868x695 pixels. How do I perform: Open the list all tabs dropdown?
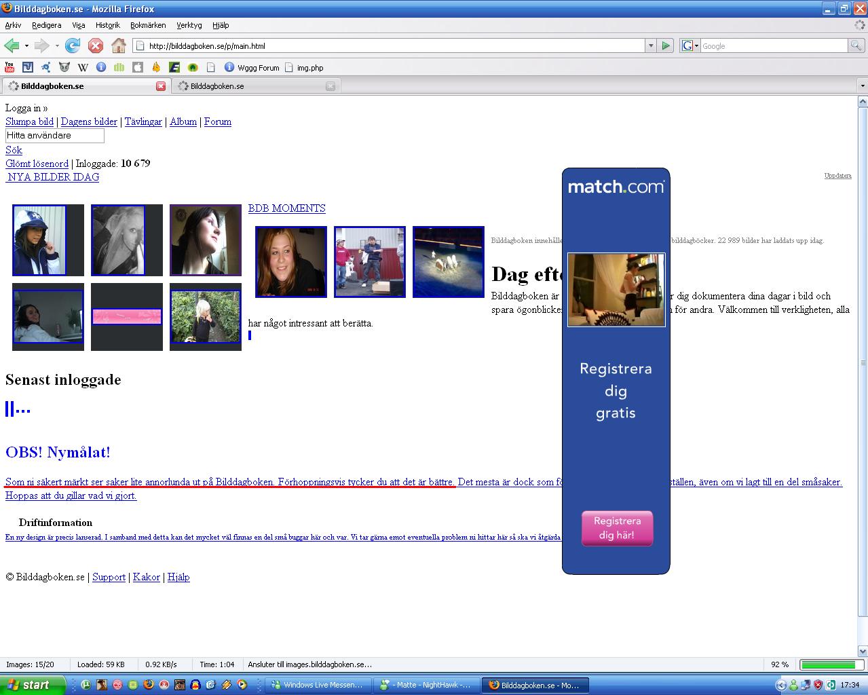point(863,86)
